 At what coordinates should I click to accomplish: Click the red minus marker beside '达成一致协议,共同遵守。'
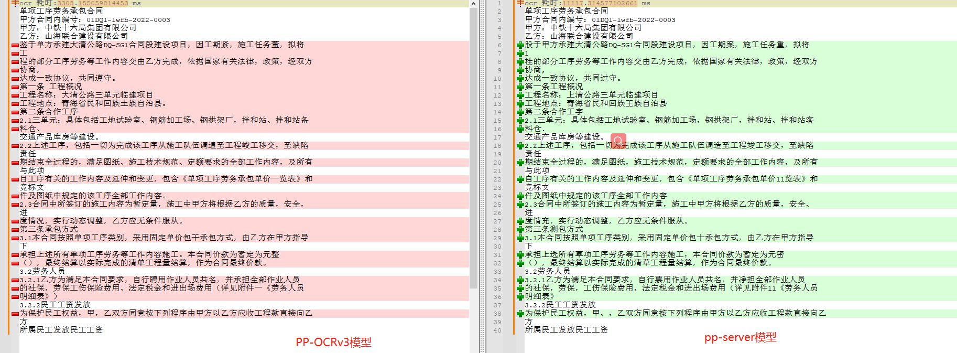(15, 79)
